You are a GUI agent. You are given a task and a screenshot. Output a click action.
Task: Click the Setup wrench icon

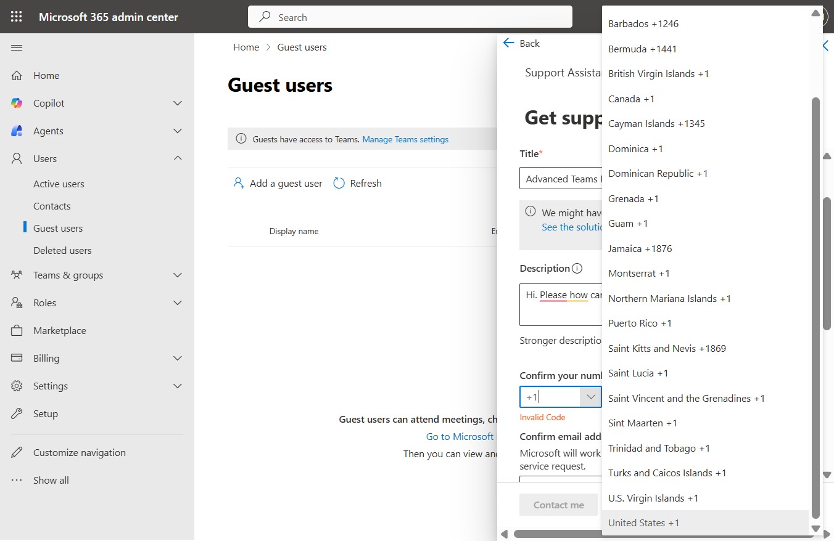pos(17,413)
